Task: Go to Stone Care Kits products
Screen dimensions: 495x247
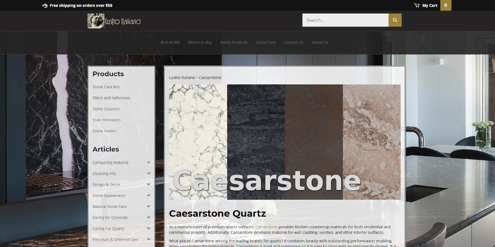Action: point(106,87)
